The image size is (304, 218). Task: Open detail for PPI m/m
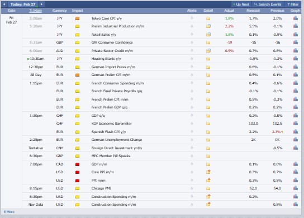pos(208,180)
